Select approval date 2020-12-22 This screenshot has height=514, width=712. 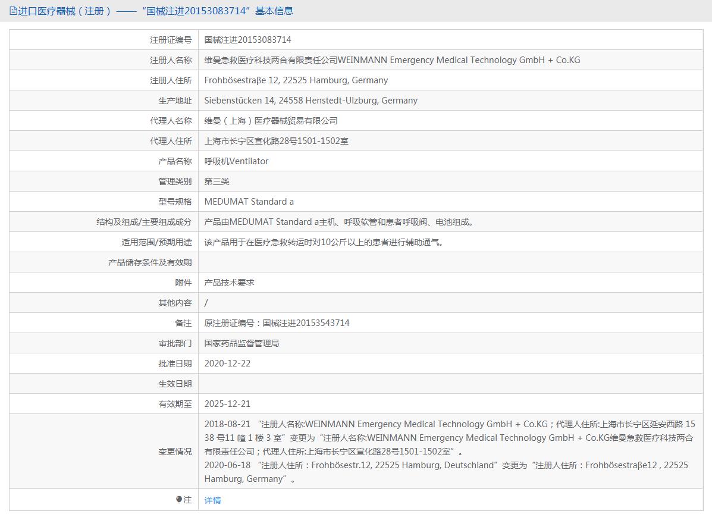click(227, 363)
